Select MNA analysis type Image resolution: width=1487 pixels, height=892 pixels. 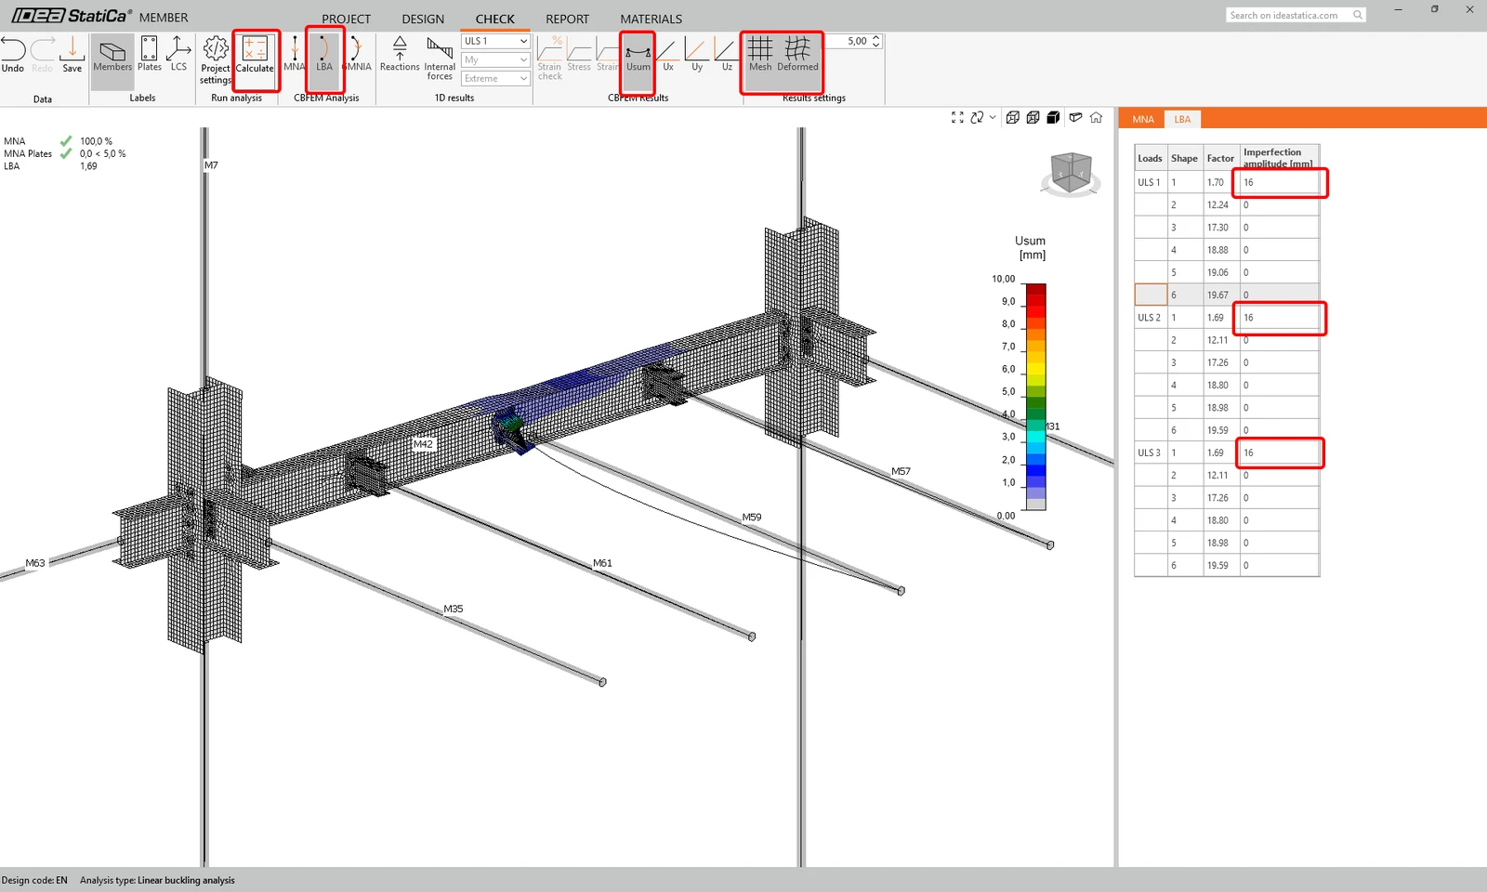[294, 54]
